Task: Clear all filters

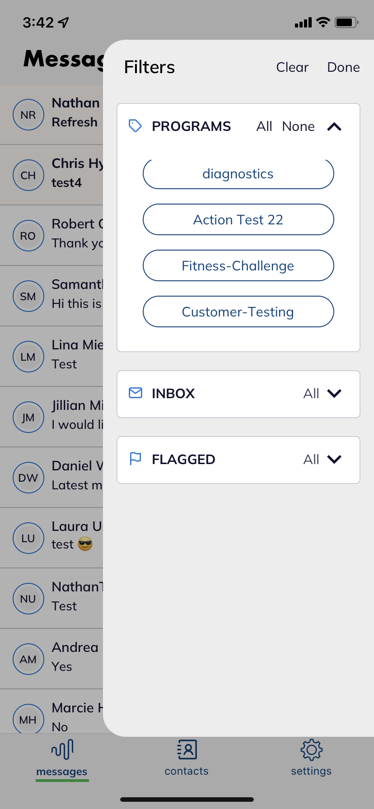Action: [x=292, y=67]
